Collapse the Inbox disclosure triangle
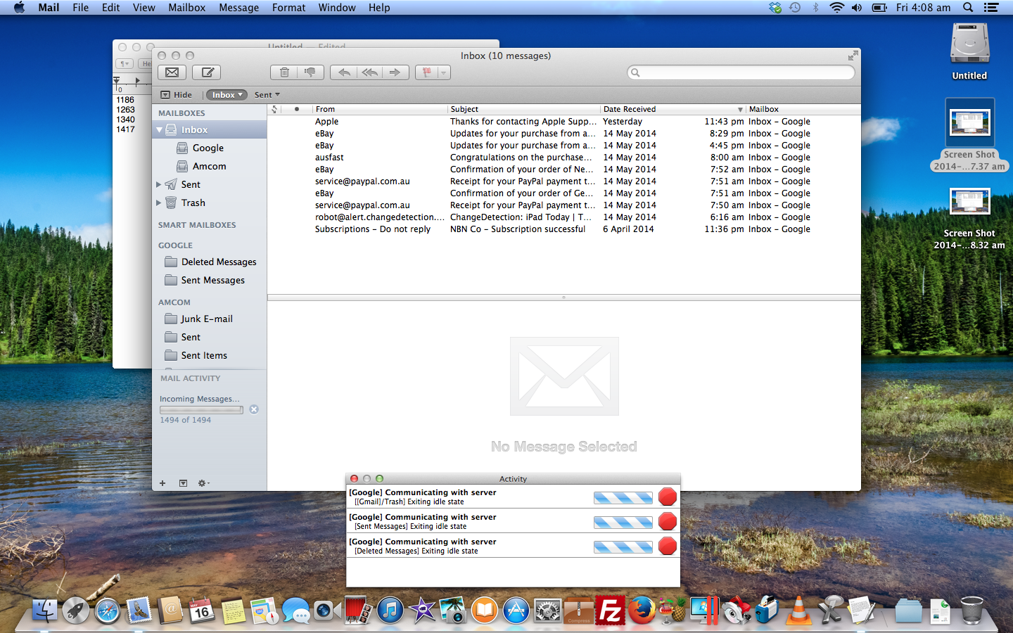Viewport: 1013px width, 633px height. click(160, 130)
